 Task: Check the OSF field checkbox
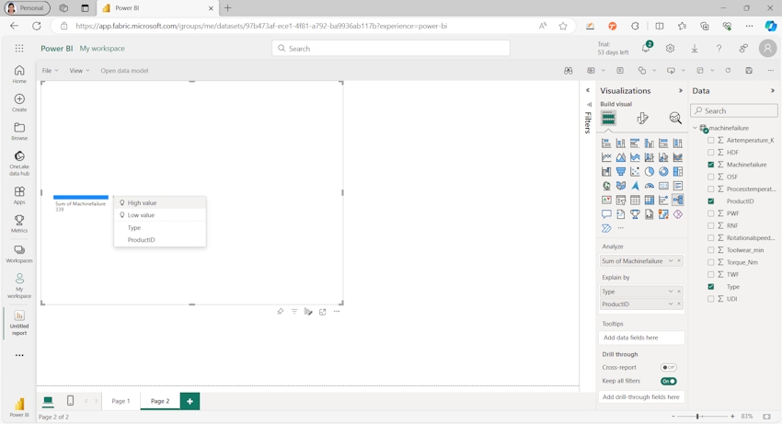[x=711, y=178]
